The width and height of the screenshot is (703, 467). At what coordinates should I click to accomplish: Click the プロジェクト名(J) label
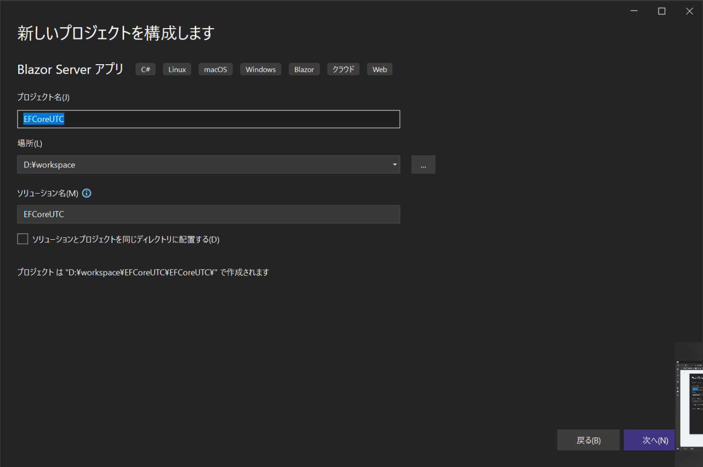point(43,97)
